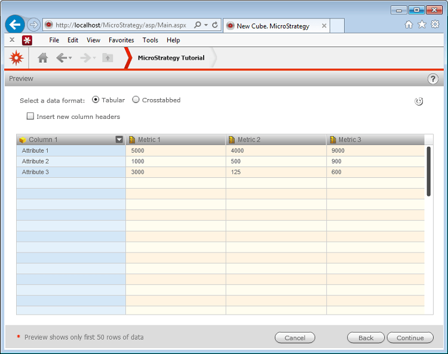Click the preview table vertical scrollbar
Screen dimensions: 448x354
pos(428,171)
